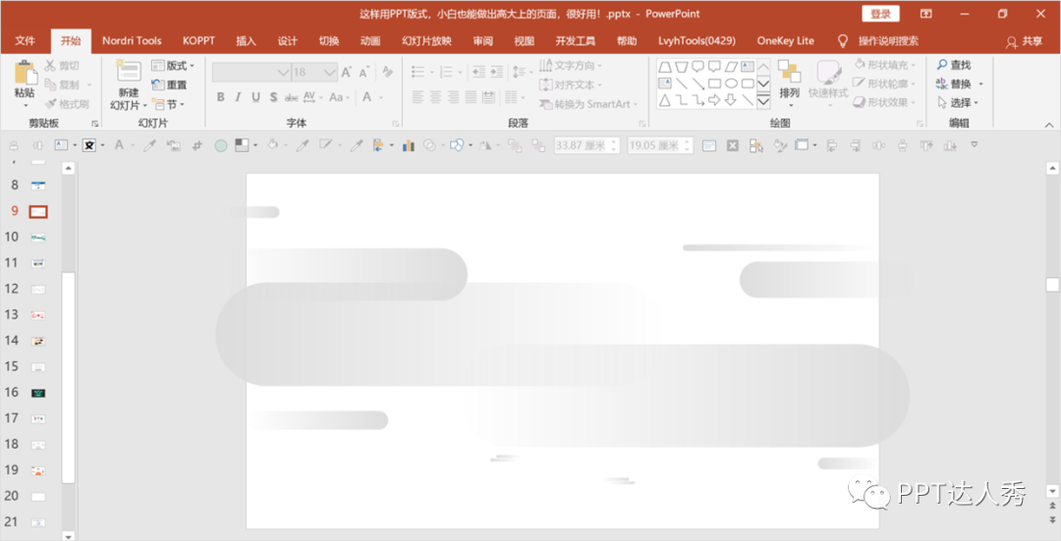The width and height of the screenshot is (1061, 541).
Task: Click the bar chart icon in quick toolbar
Action: tap(408, 145)
